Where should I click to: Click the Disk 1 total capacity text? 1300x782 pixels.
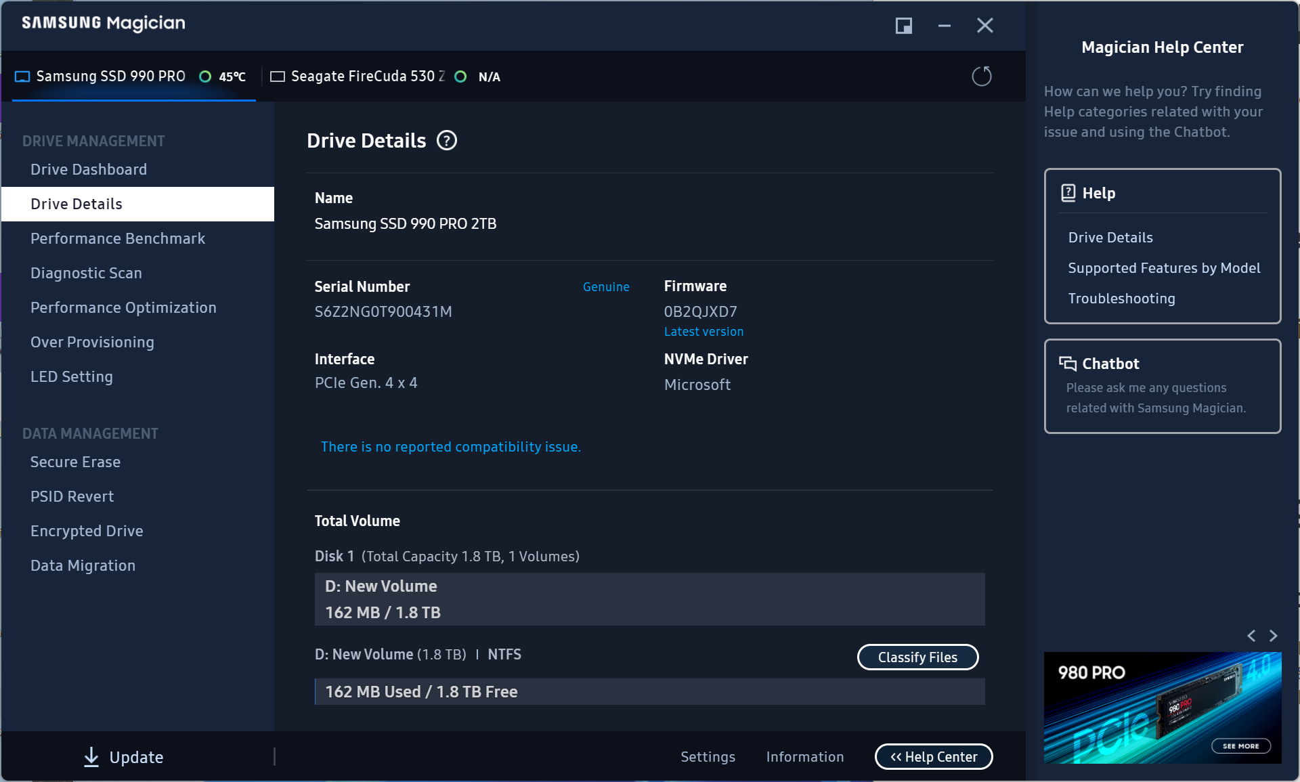pyautogui.click(x=447, y=557)
